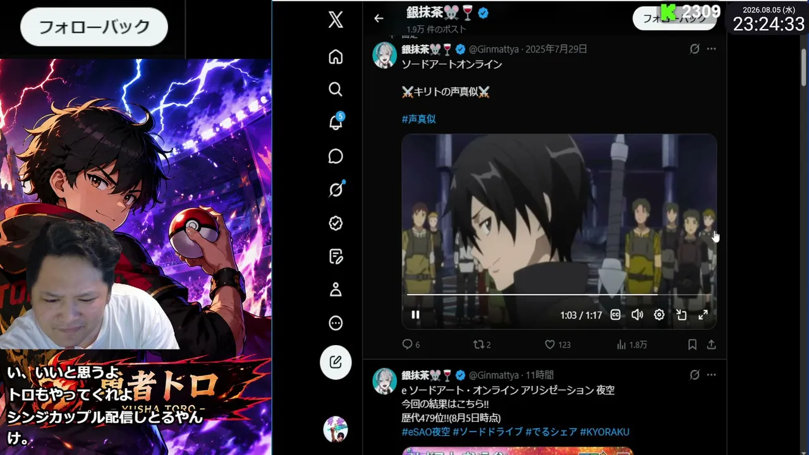
Task: Share the キリトの声真似 post
Action: point(712,344)
